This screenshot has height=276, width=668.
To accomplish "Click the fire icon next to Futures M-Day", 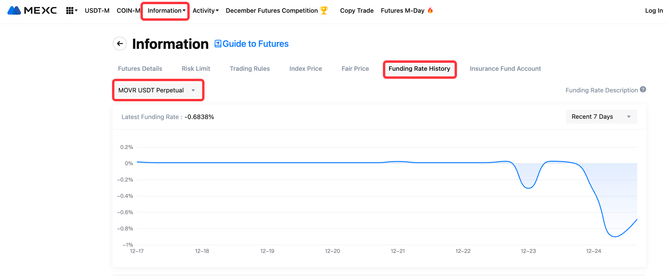I will point(430,10).
